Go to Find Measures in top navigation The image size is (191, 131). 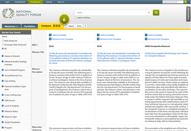35,2
